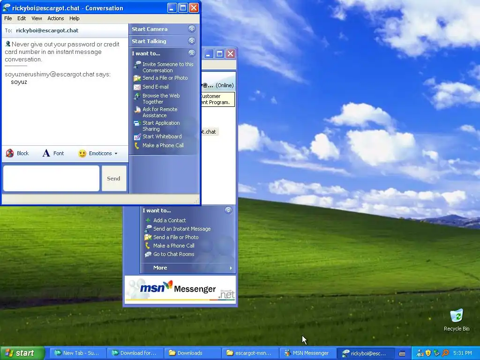
Task: Click the Emoticons smiley face icon
Action: pos(82,153)
